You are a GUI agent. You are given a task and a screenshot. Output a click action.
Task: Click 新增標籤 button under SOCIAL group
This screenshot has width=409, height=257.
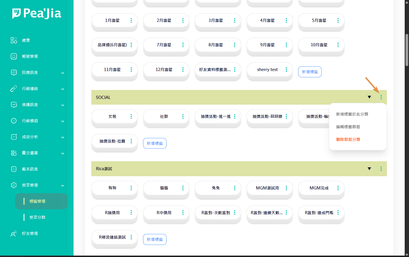(155, 143)
